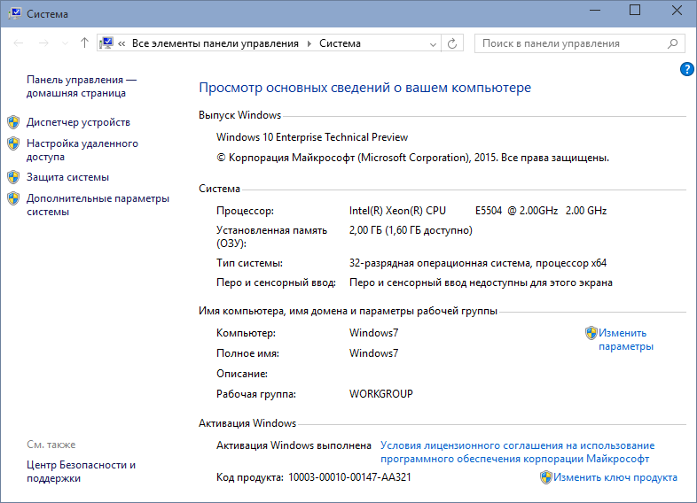Click the 'Система' breadcrumb item

coord(340,43)
